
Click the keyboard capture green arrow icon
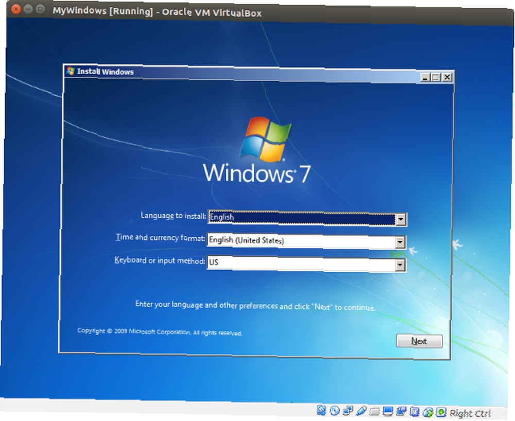coord(441,412)
